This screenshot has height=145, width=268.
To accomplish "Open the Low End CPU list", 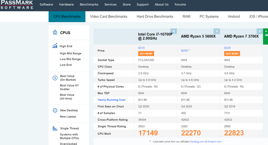I will point(66,65).
